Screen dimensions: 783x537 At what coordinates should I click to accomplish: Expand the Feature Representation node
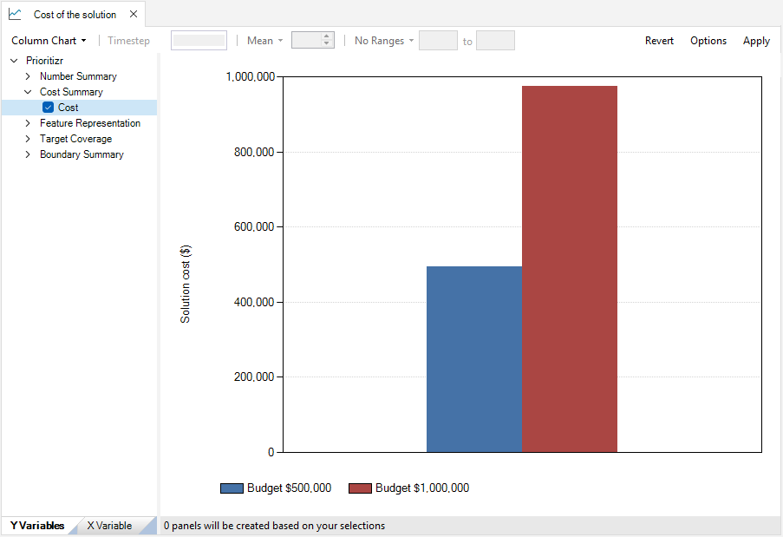(x=28, y=123)
